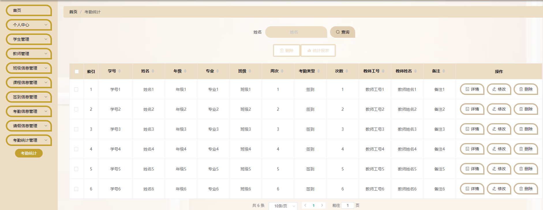543x210 pixels.
Task: Tick the checkbox for row 学号5
Action: click(76, 169)
